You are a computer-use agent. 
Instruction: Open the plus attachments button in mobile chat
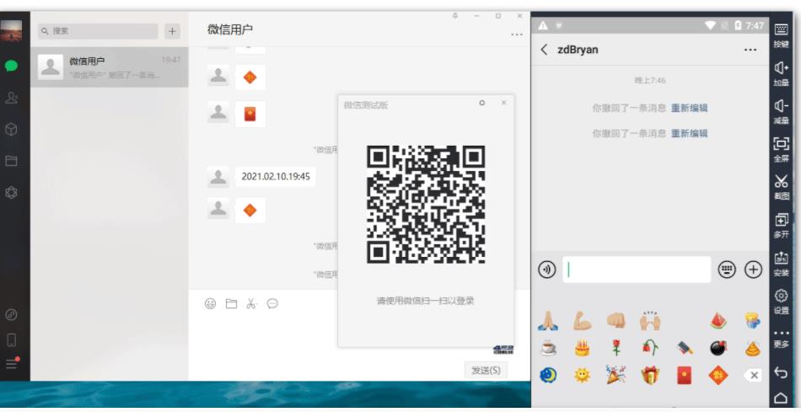click(x=754, y=270)
